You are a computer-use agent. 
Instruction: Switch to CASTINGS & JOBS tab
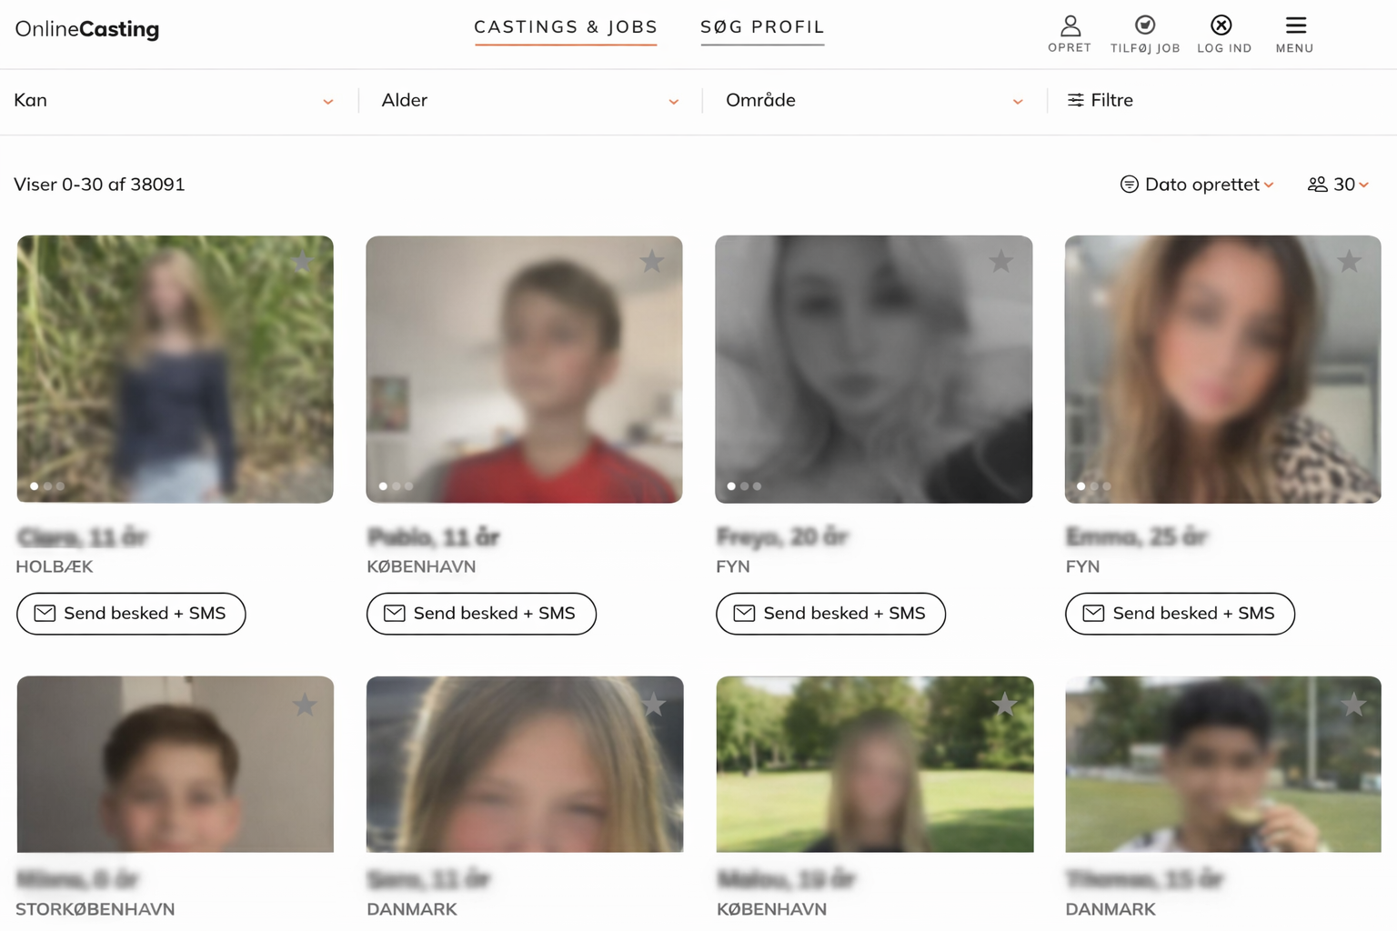point(566,27)
